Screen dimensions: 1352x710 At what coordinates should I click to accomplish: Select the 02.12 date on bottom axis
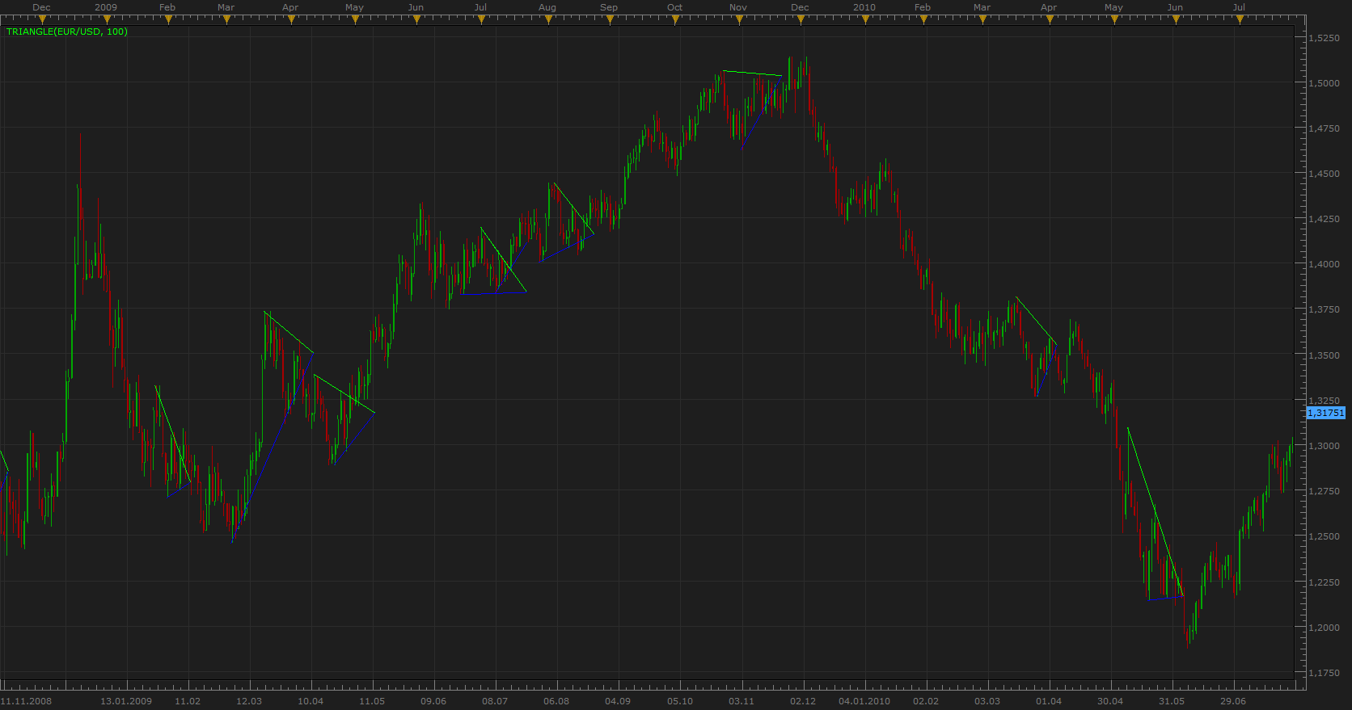coord(803,701)
